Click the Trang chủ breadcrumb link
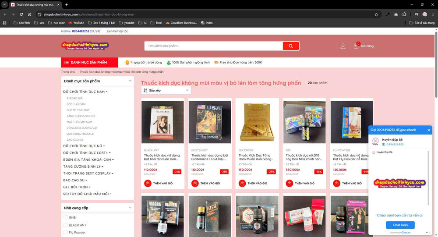The width and height of the screenshot is (438, 237). click(68, 72)
